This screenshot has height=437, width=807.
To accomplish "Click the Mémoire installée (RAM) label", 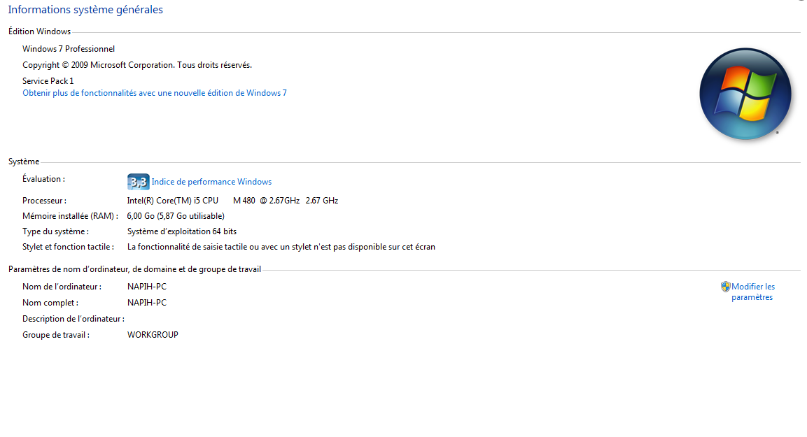I will (x=70, y=216).
